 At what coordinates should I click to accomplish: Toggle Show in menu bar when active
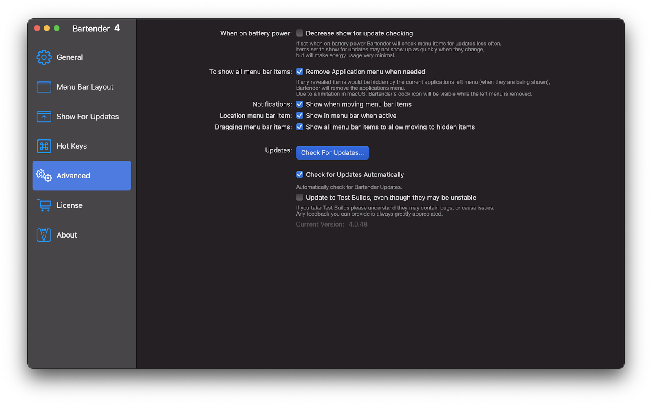coord(300,116)
